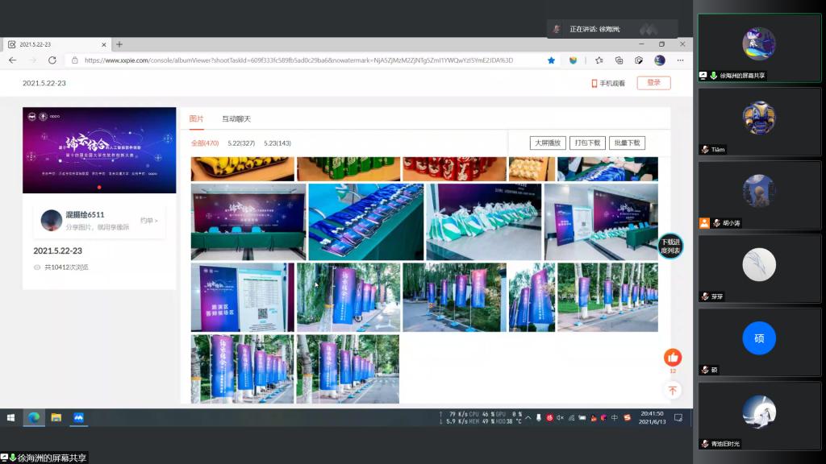Open the browser profile avatar
This screenshot has height=464, width=826.
pyautogui.click(x=660, y=60)
